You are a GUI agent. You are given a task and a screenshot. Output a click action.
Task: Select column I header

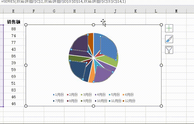click(95, 11)
